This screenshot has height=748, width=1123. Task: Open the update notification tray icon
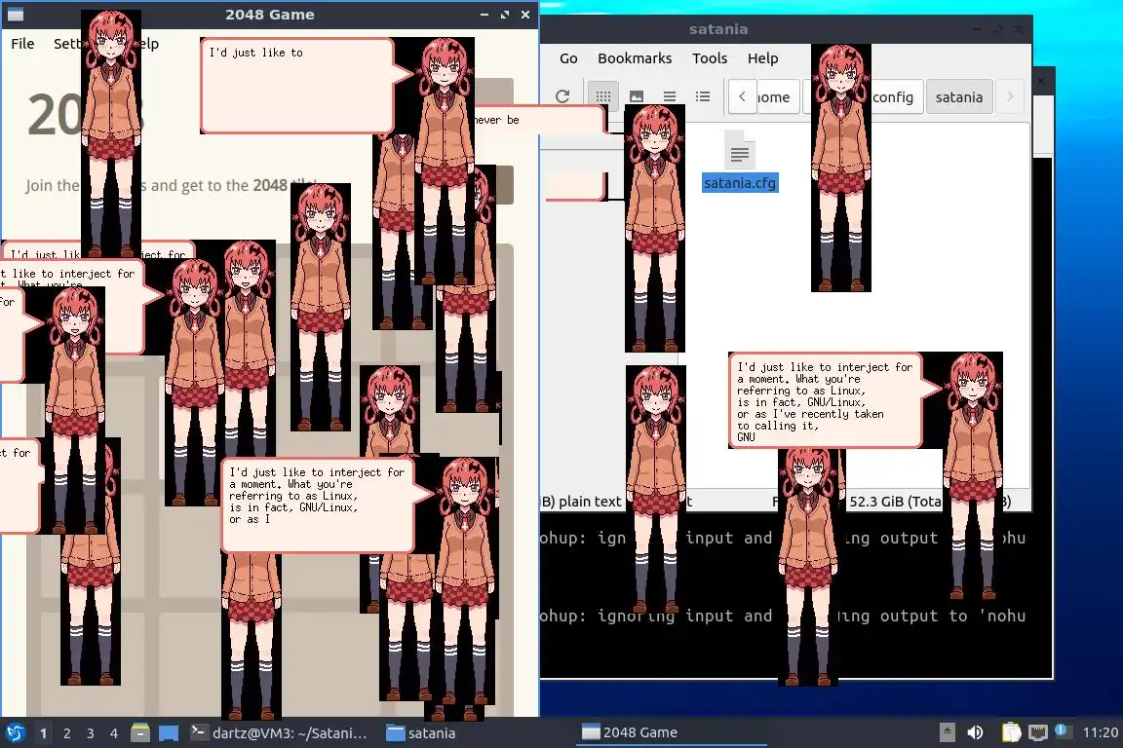(1063, 730)
